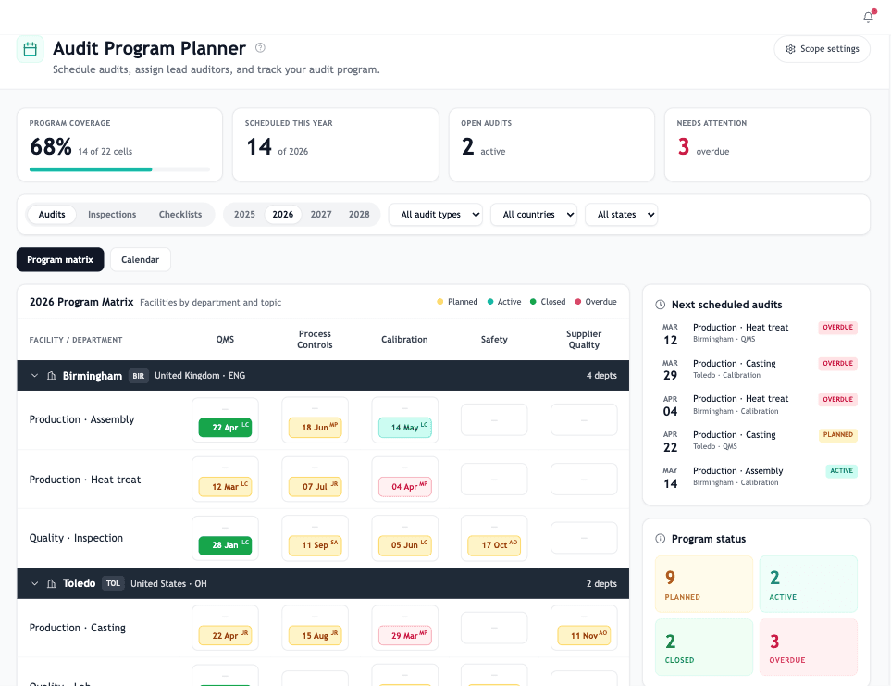Image resolution: width=891 pixels, height=686 pixels.
Task: Open the 22 Apr QMS audit for Casting
Action: pyautogui.click(x=225, y=635)
